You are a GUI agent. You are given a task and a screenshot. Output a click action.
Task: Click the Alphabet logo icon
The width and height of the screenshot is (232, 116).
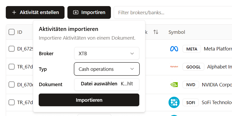tap(174, 67)
